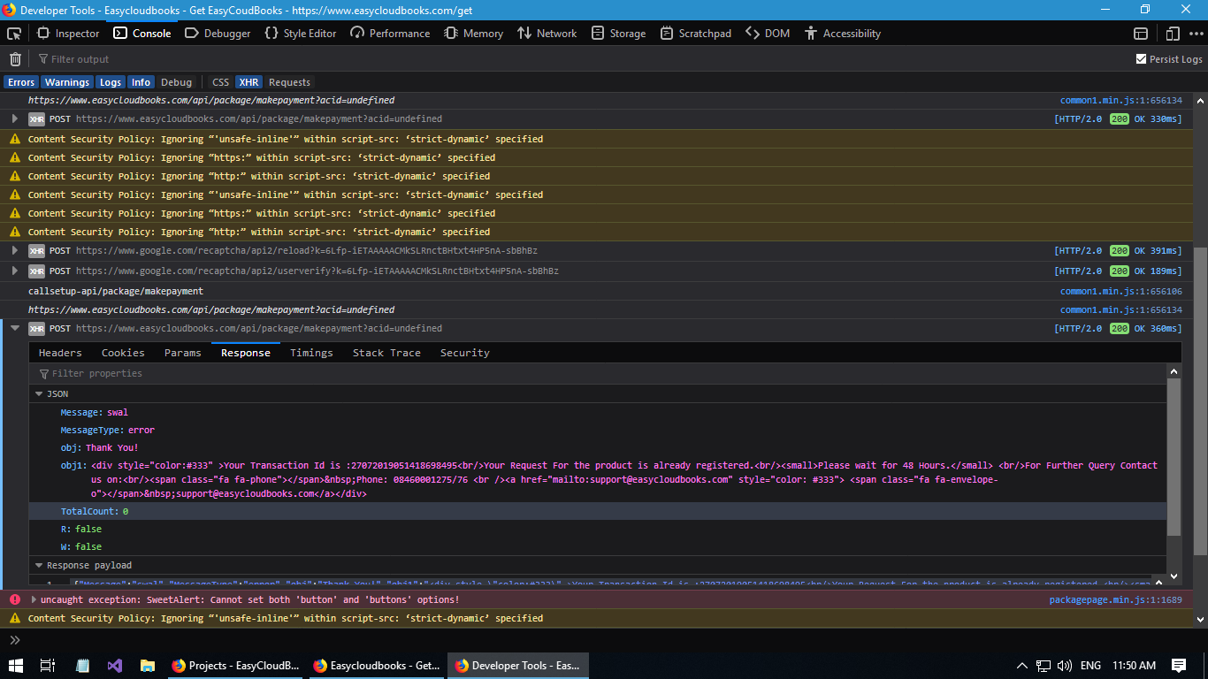
Task: Uncheck the Persist Logs checkbox
Action: tap(1141, 59)
